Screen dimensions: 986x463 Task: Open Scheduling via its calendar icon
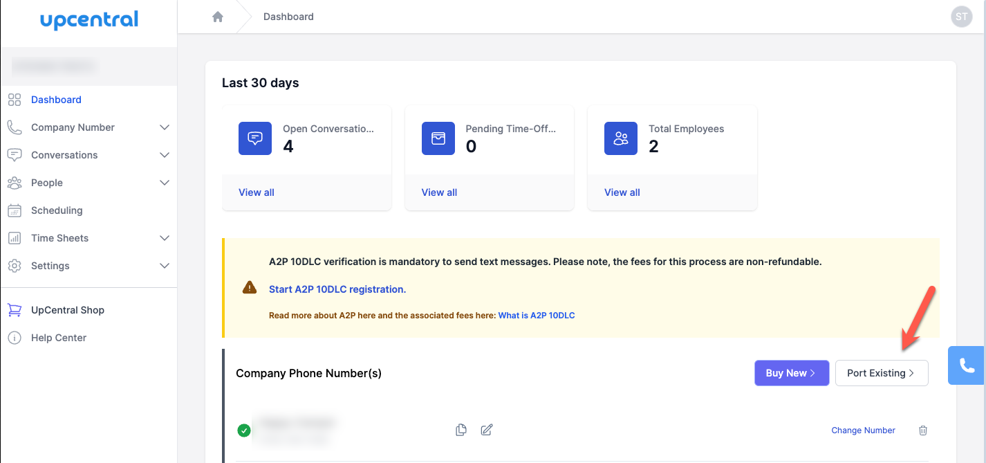[x=14, y=210]
